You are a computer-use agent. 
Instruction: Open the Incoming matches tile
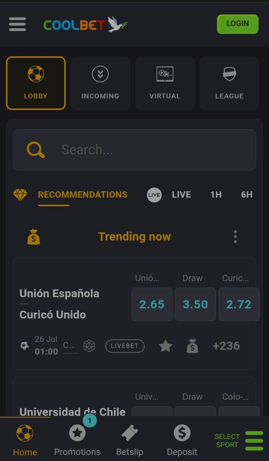click(x=100, y=83)
